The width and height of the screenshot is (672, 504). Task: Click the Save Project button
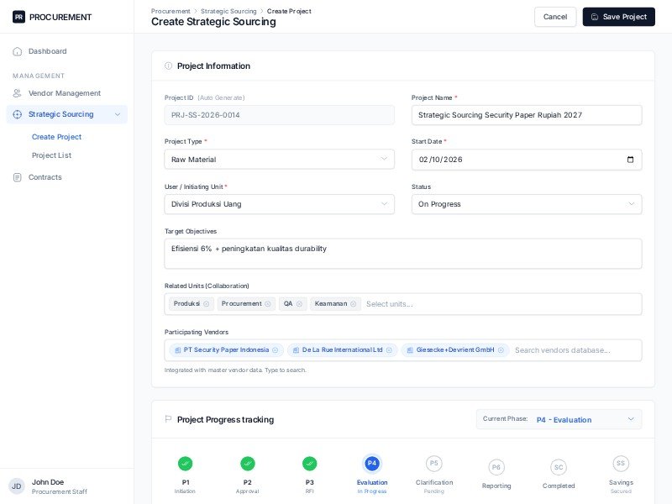618,17
